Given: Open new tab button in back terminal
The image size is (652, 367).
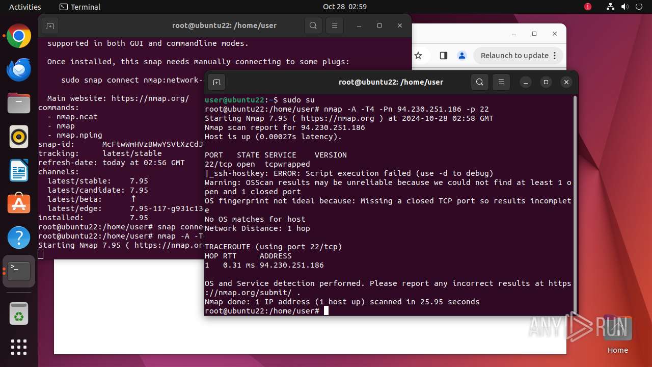Looking at the screenshot, I should (x=50, y=25).
